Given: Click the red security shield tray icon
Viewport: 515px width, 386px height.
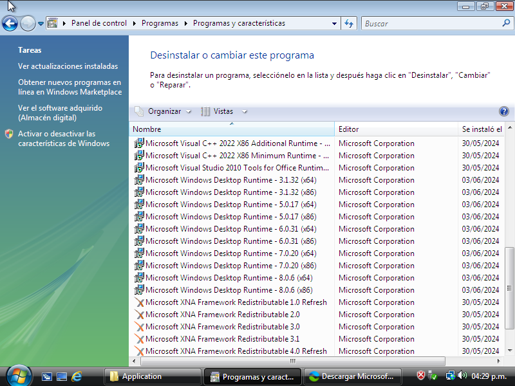Looking at the screenshot, I should click(x=421, y=376).
